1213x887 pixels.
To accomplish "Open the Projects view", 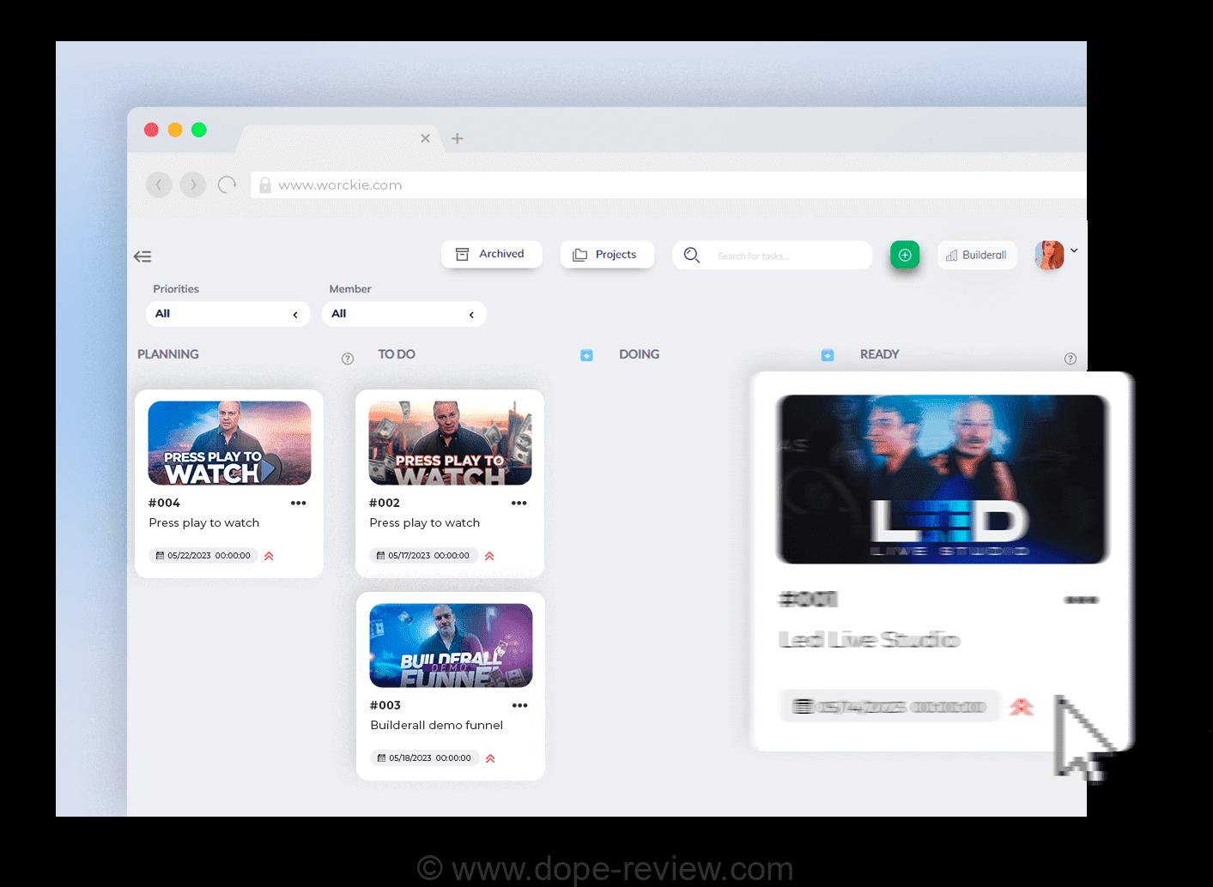I will (606, 255).
